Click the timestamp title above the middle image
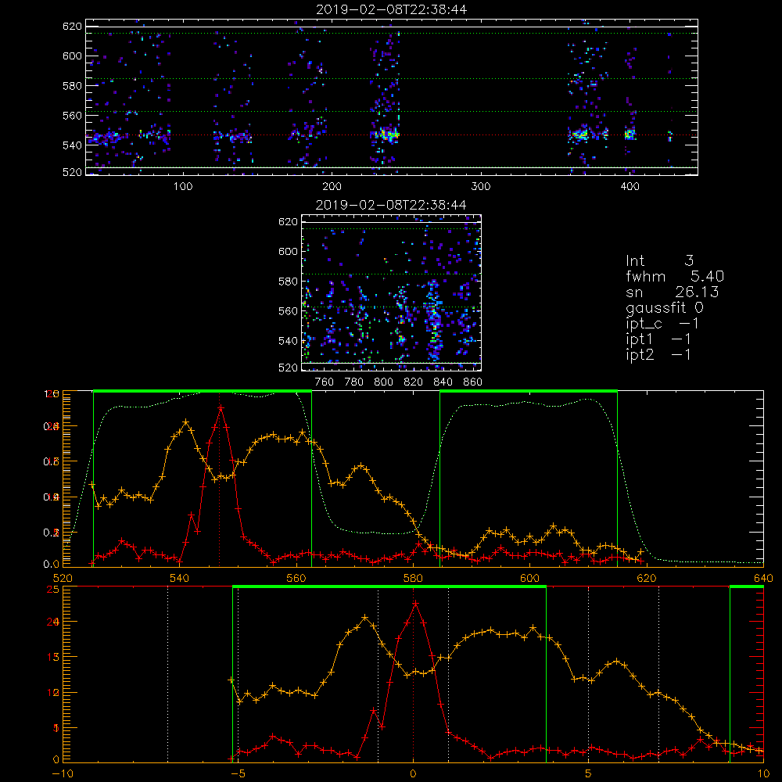The height and width of the screenshot is (782, 782). pyautogui.click(x=391, y=205)
